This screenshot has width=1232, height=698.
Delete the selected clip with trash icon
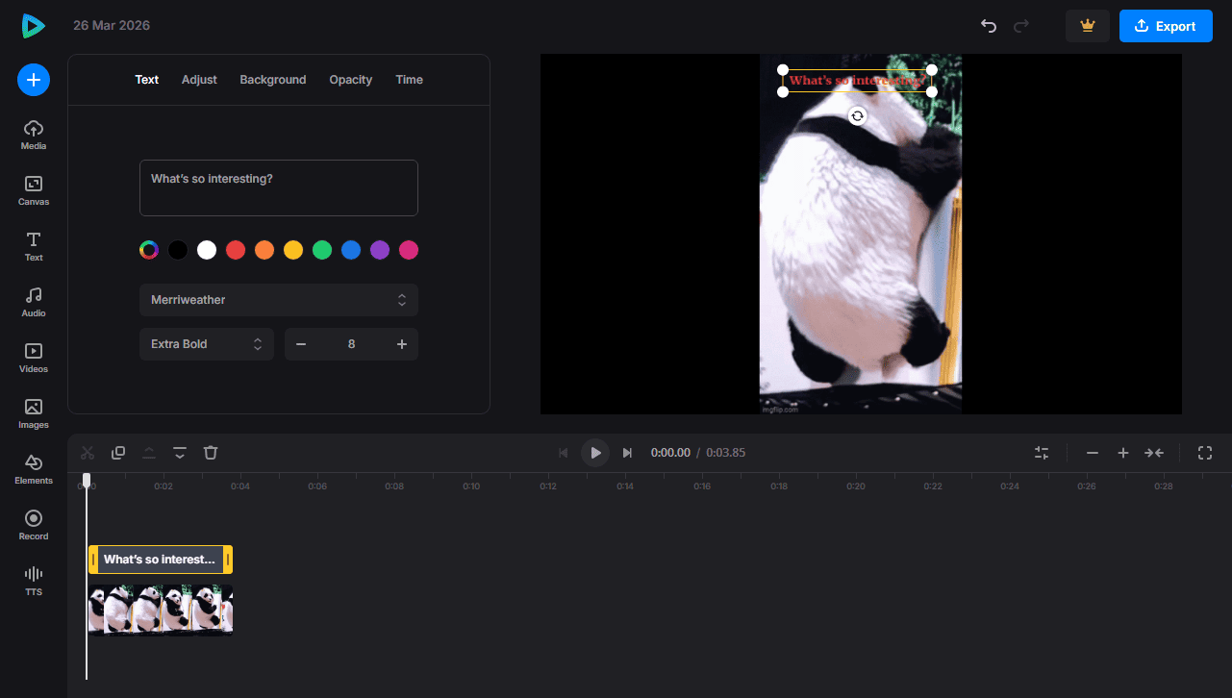tap(210, 452)
